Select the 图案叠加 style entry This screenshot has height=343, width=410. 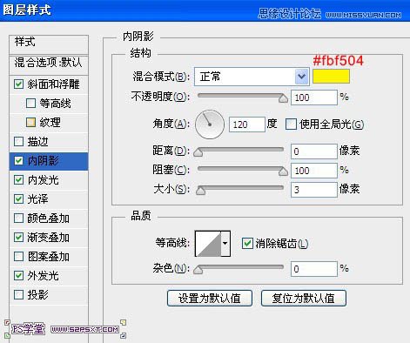(x=49, y=257)
